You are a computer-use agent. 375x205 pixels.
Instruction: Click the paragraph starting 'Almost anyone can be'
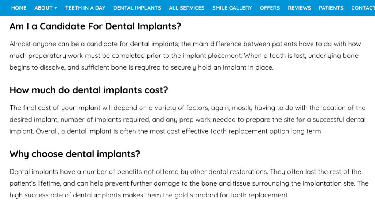click(185, 56)
